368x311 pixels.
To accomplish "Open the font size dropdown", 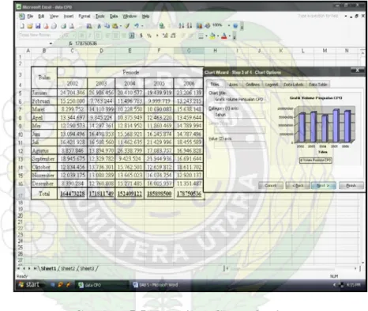I will point(74,36).
